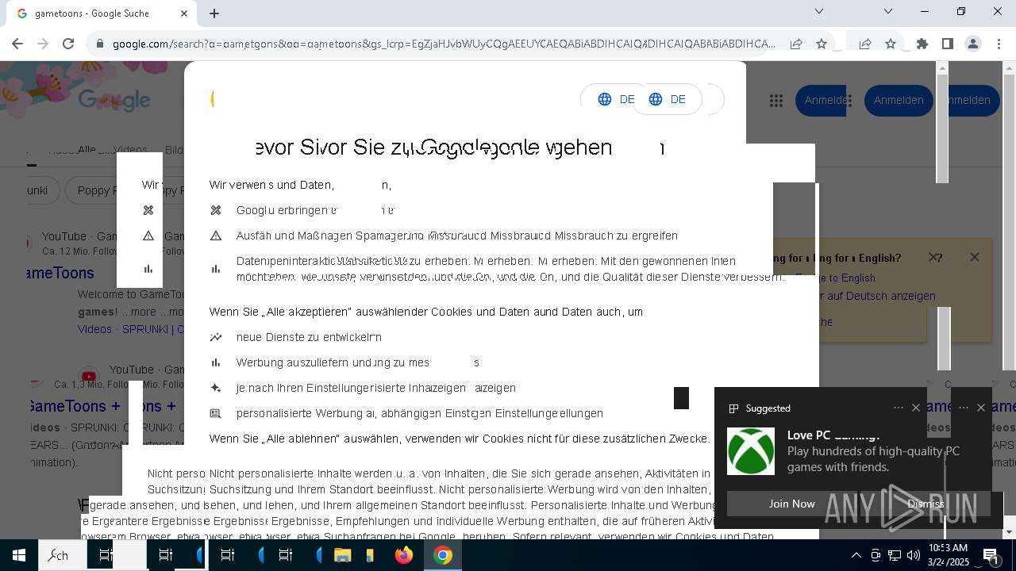Open the Videos link under GameToons result
This screenshot has width=1016, height=571.
pos(94,328)
